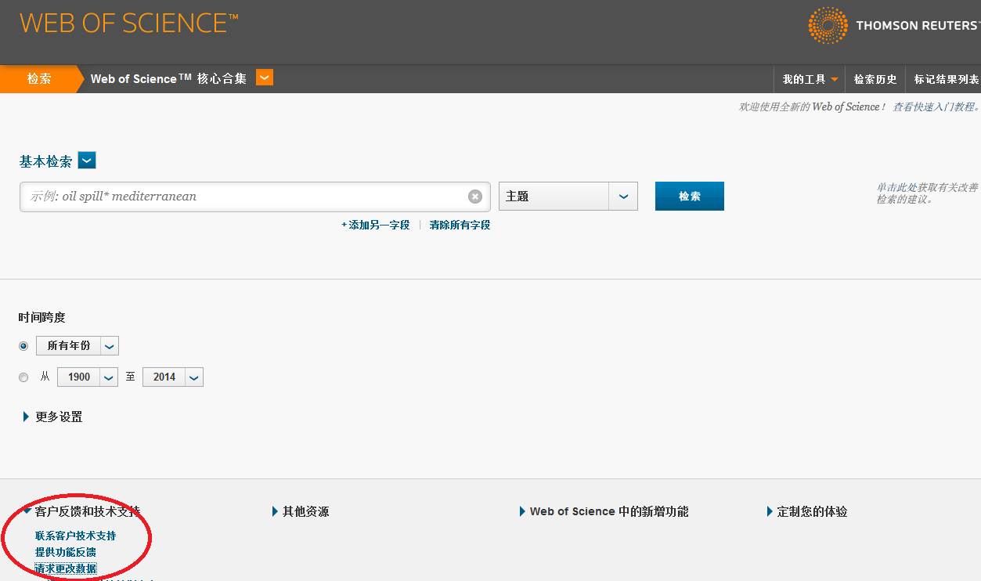Click the orange 检索 tab

[39, 79]
